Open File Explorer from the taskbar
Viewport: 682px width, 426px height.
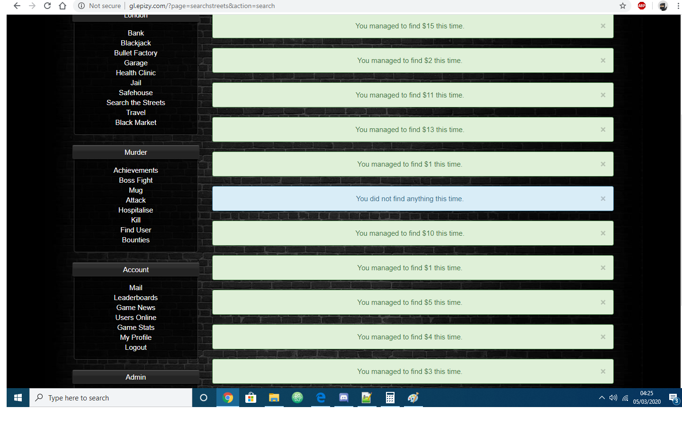(274, 398)
